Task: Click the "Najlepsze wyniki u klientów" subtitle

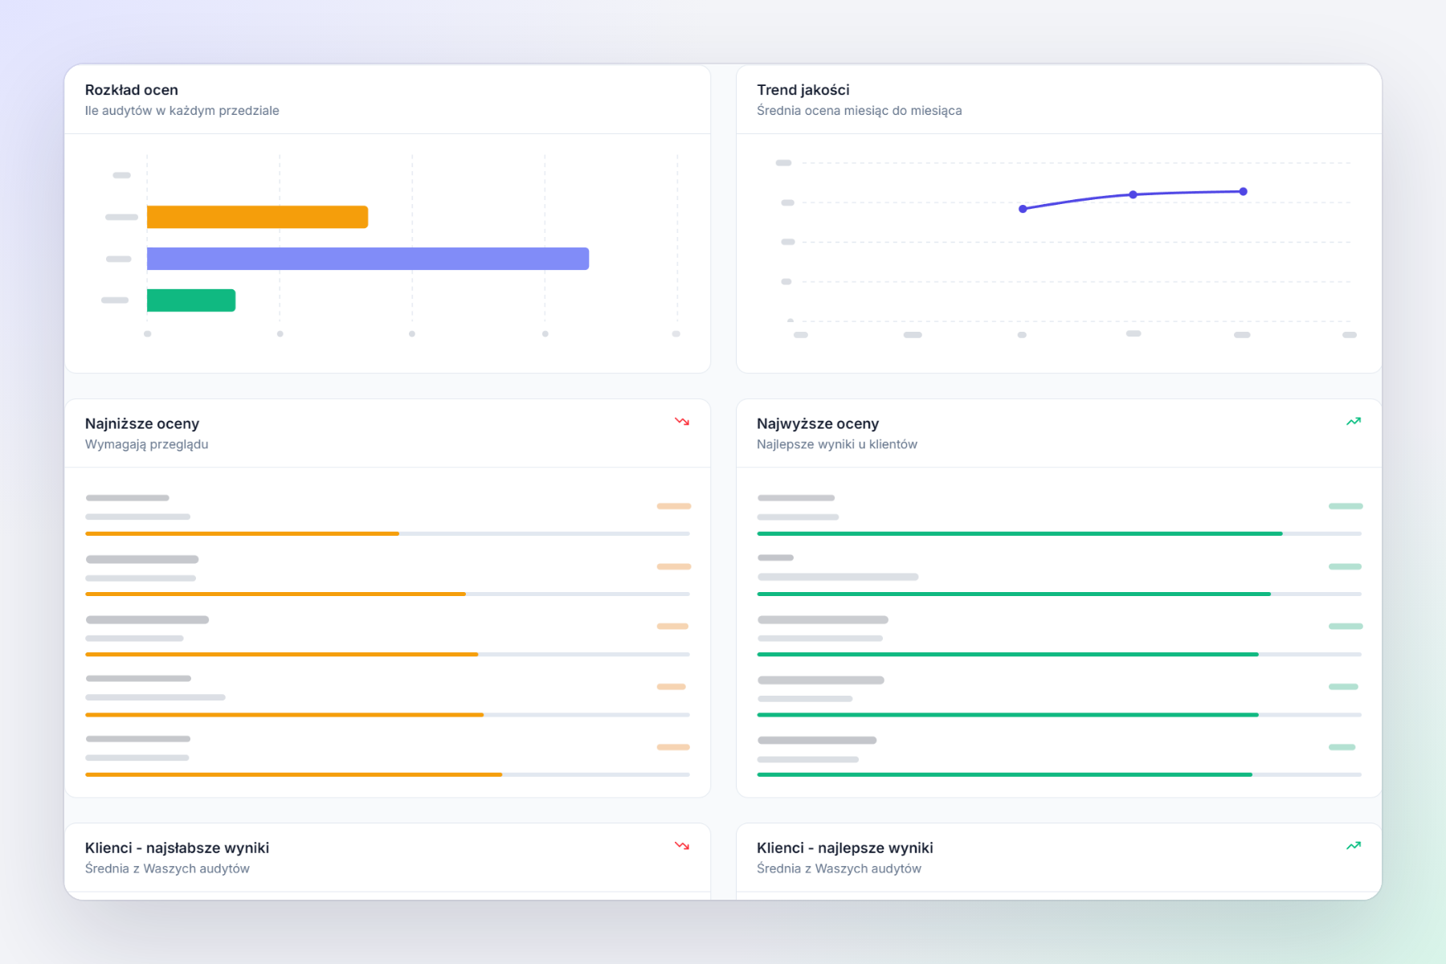Action: 837,444
